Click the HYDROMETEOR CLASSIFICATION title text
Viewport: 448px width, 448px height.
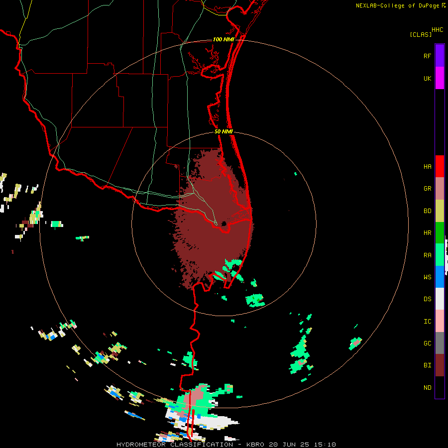point(175,445)
